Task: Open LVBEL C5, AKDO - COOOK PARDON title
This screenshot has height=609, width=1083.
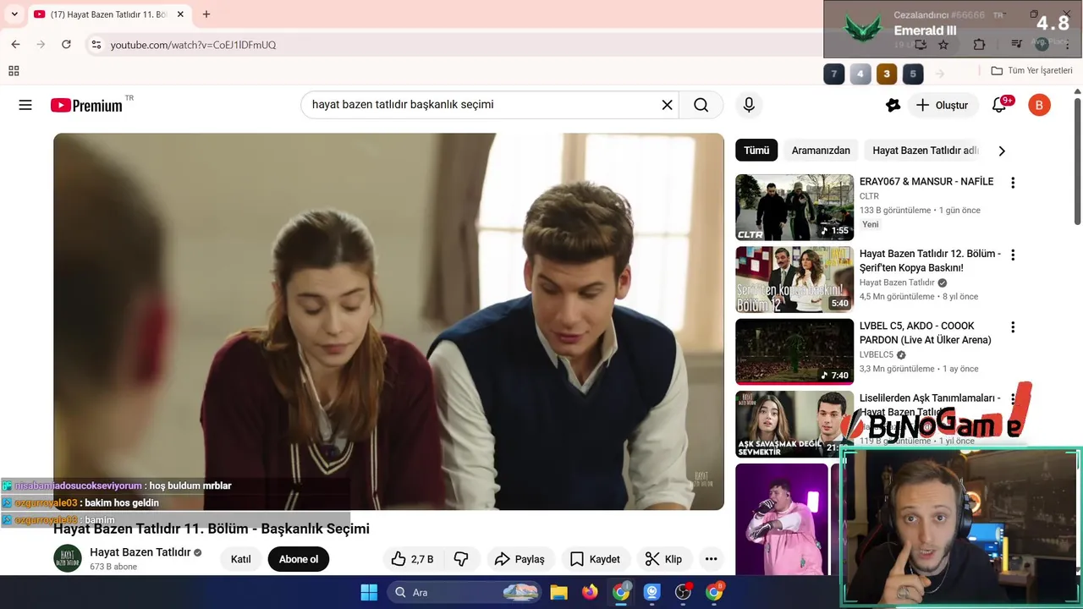Action: point(925,332)
